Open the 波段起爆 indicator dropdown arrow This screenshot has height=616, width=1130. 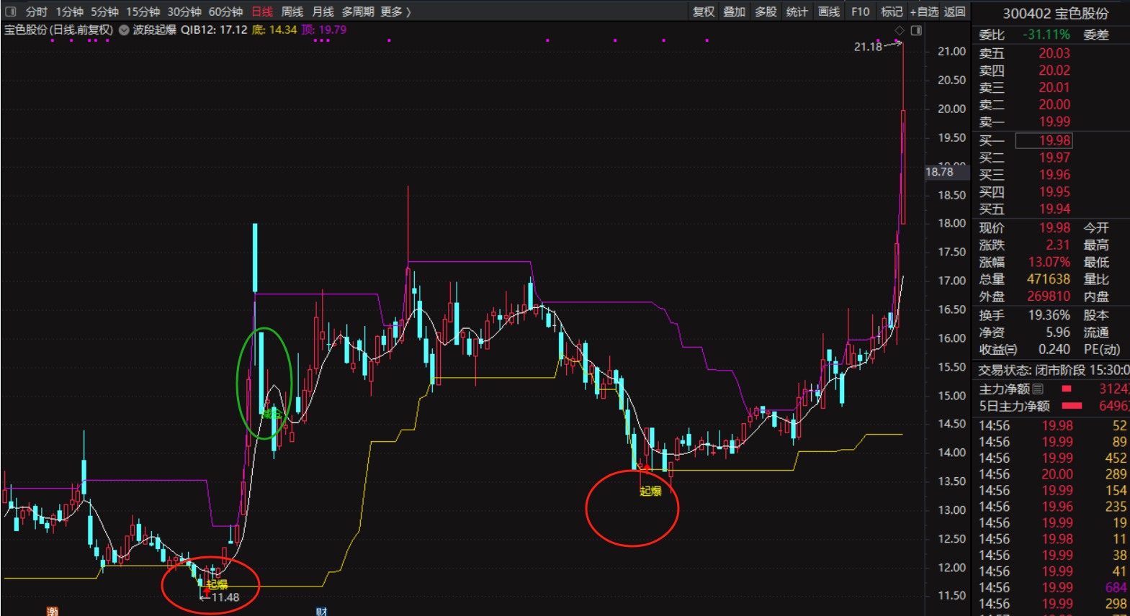coord(124,30)
